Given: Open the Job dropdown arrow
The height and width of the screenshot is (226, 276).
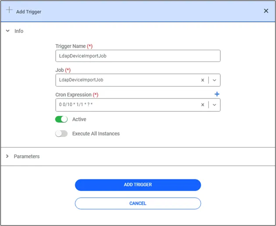Looking at the screenshot, I should (x=214, y=80).
